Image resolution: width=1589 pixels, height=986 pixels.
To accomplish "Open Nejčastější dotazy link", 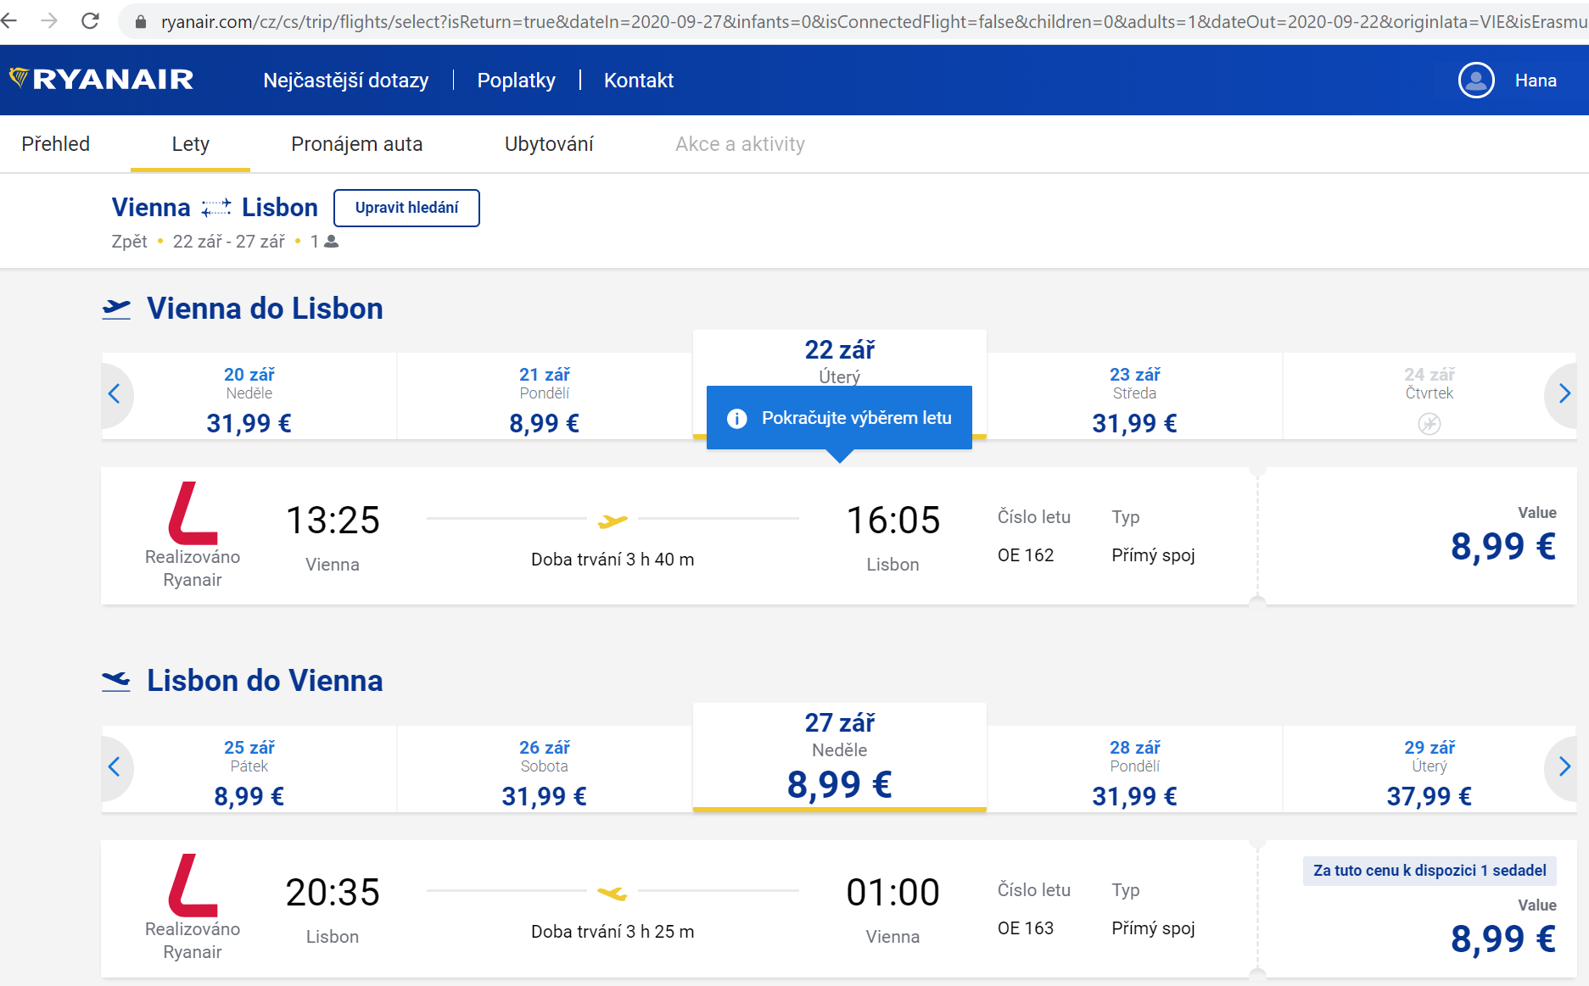I will (346, 81).
